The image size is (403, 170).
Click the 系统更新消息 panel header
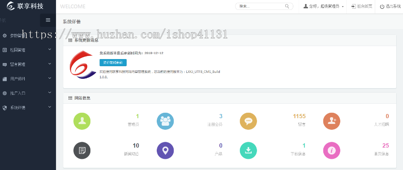[230, 40]
